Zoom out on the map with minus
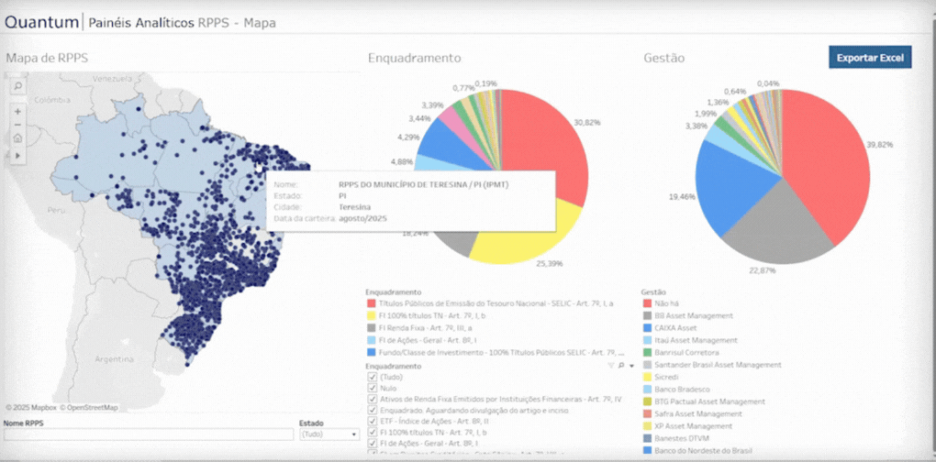The width and height of the screenshot is (936, 462). pos(17,125)
